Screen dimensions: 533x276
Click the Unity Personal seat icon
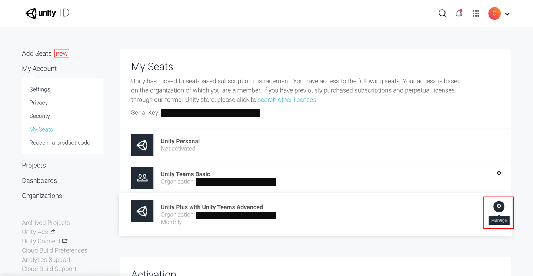coord(142,145)
